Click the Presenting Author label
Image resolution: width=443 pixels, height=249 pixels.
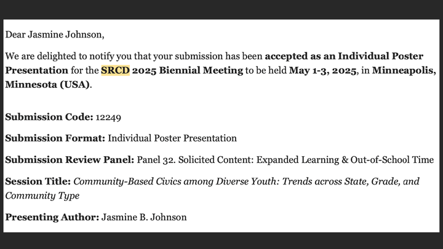click(52, 217)
